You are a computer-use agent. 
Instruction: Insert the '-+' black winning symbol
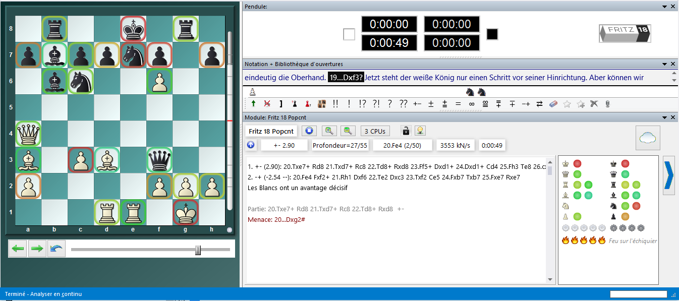click(x=526, y=104)
